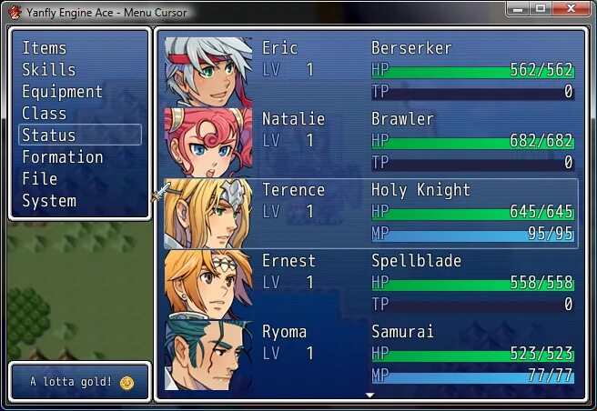Screen dimensions: 597x411
Task: Choose the Equipment command
Action: point(63,92)
